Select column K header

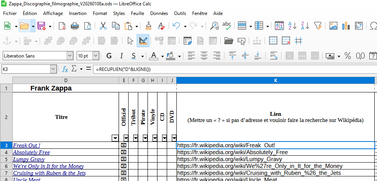[x=276, y=81]
